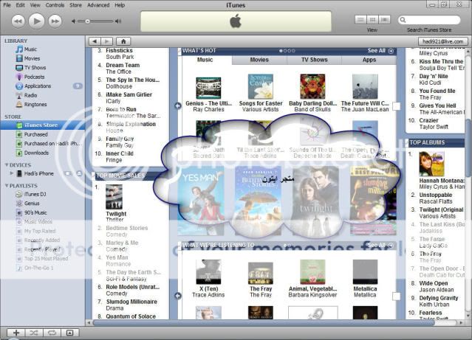Open the Purchased playlist icon
The image size is (472, 340).
19,134
